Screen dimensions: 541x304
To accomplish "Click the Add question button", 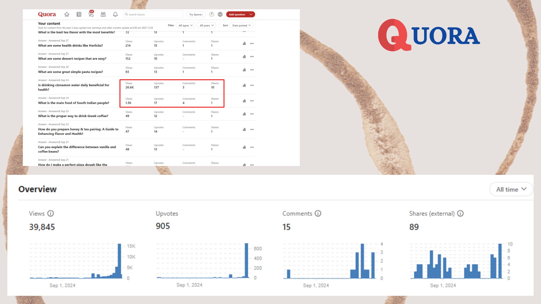I will 237,14.
